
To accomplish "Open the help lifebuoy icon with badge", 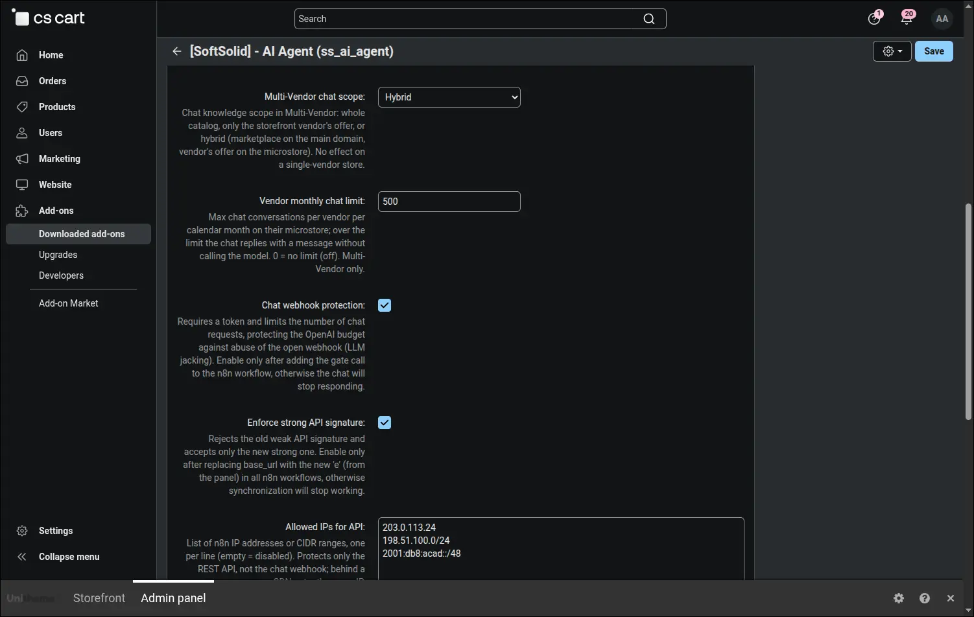I will point(875,17).
